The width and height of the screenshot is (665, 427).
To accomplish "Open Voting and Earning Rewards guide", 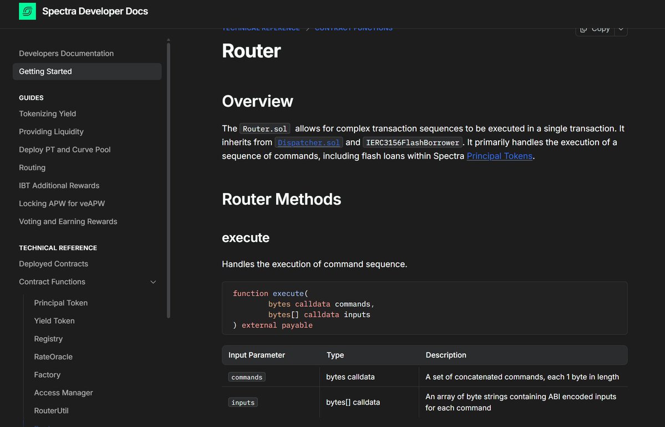I will pyautogui.click(x=68, y=221).
